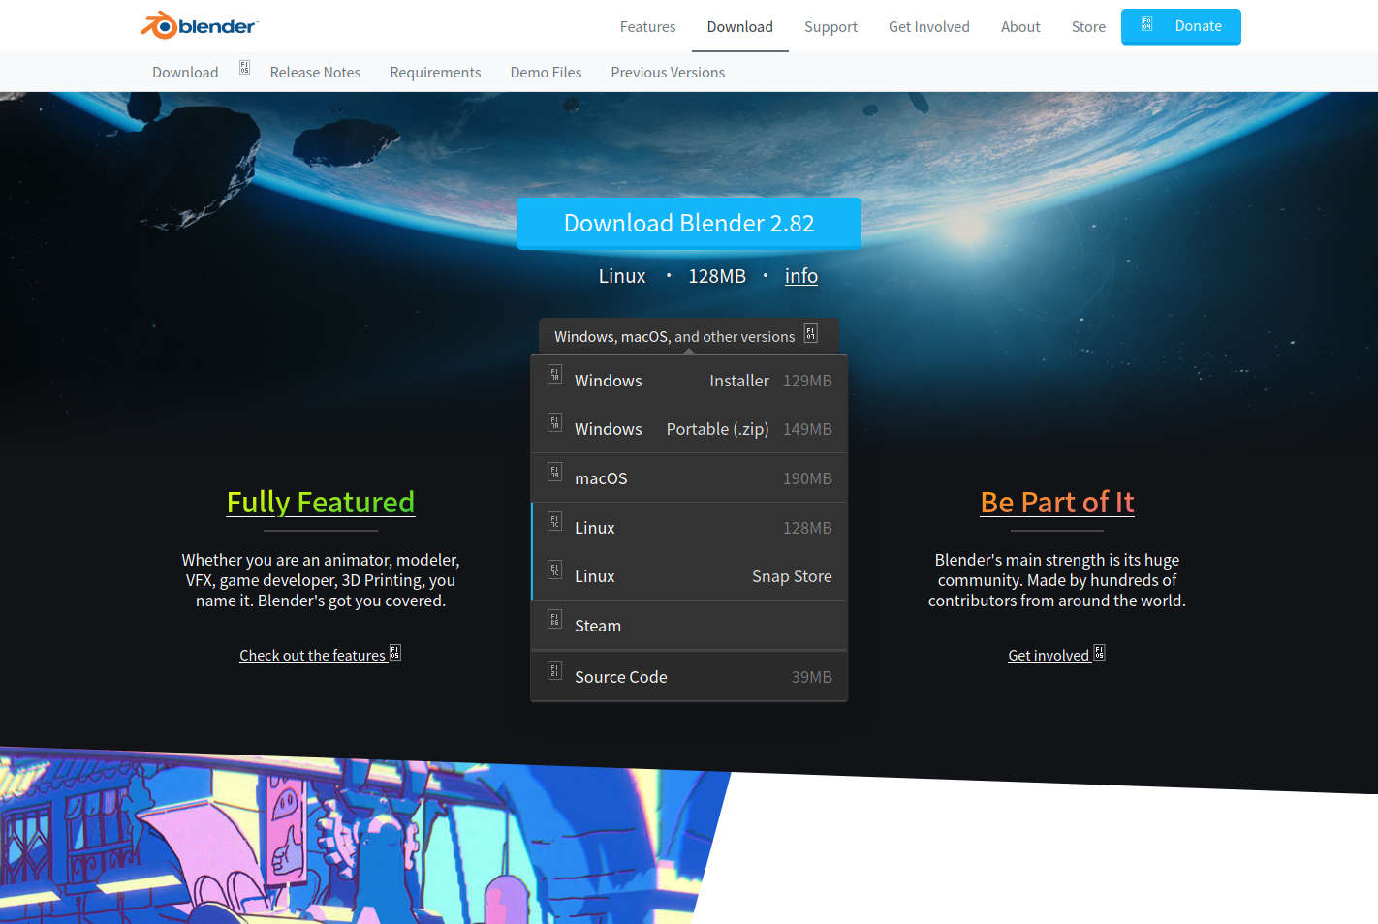Click the Source Code row icon
Screen dimensions: 1378x924
(x=555, y=670)
